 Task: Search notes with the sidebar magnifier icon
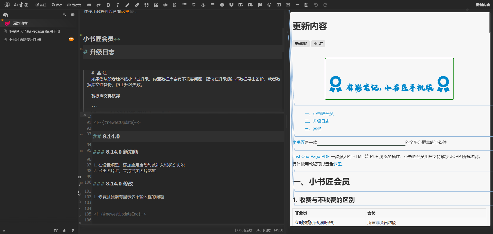(64, 14)
